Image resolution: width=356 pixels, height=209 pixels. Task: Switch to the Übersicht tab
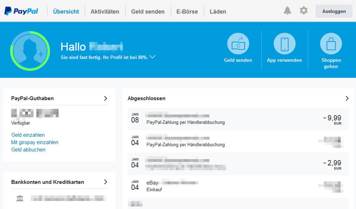pyautogui.click(x=66, y=11)
